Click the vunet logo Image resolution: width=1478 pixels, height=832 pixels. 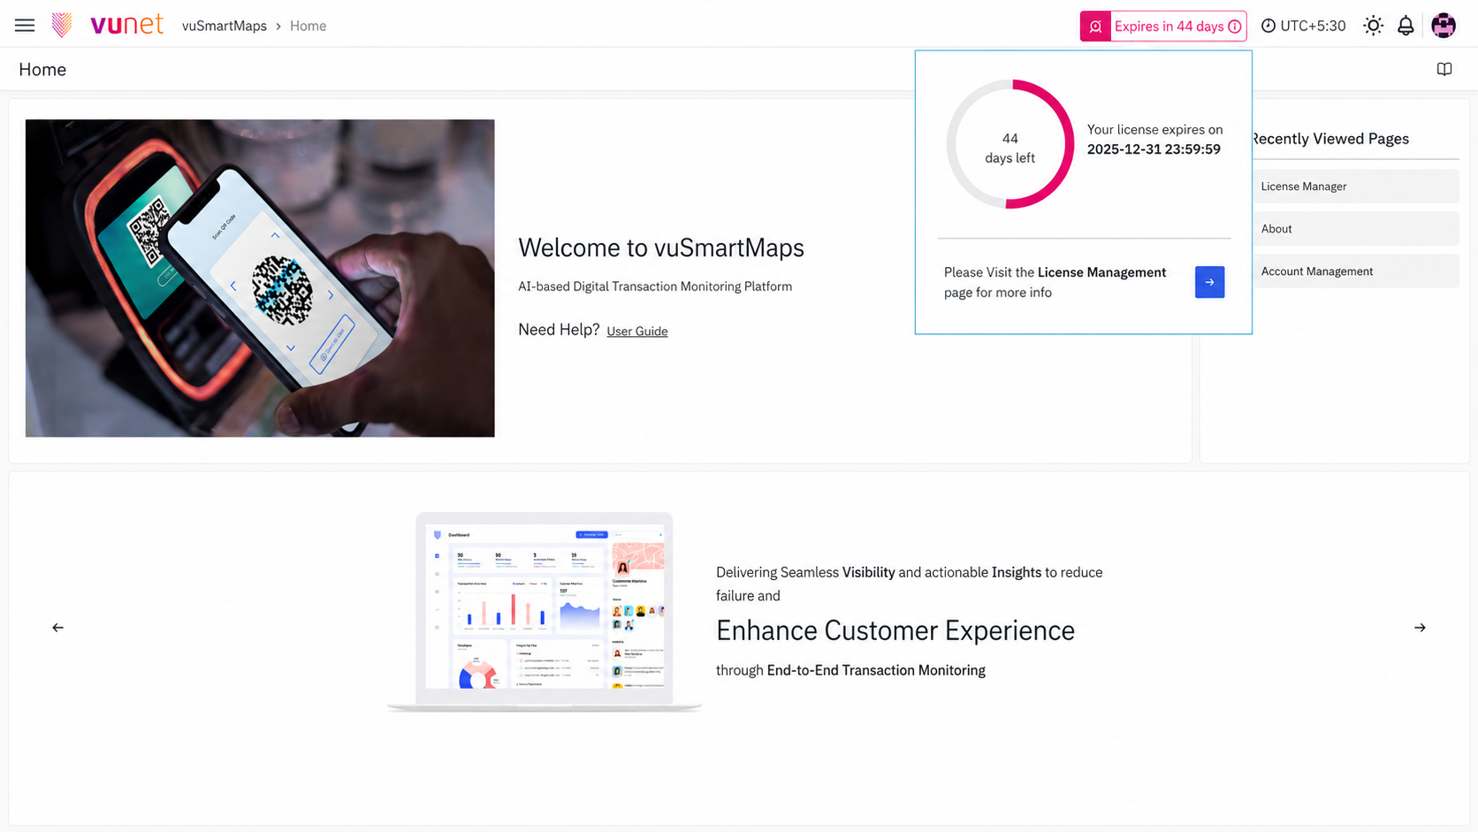pyautogui.click(x=108, y=25)
